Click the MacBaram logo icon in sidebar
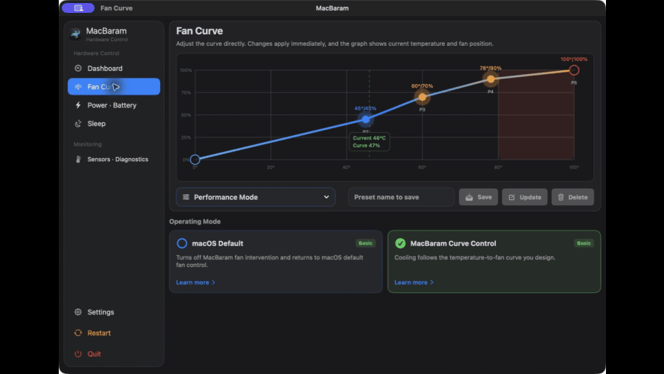Viewport: 664px width, 374px height. coord(76,34)
